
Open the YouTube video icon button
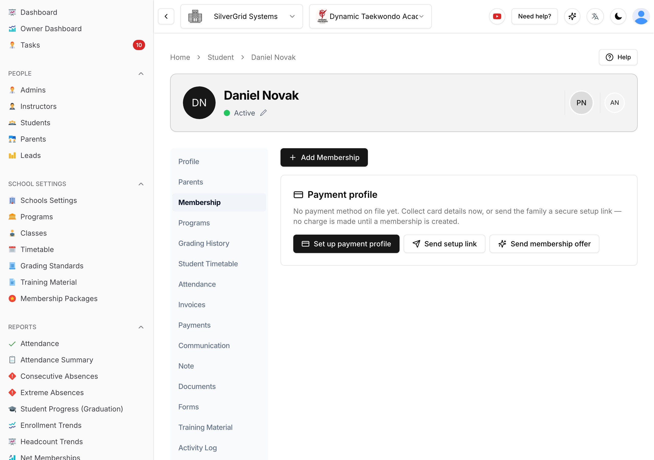[497, 17]
